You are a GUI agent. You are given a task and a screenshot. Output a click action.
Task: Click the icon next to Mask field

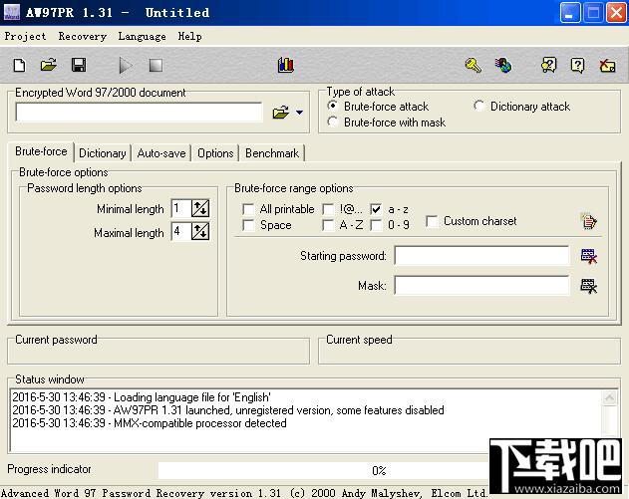coord(589,286)
